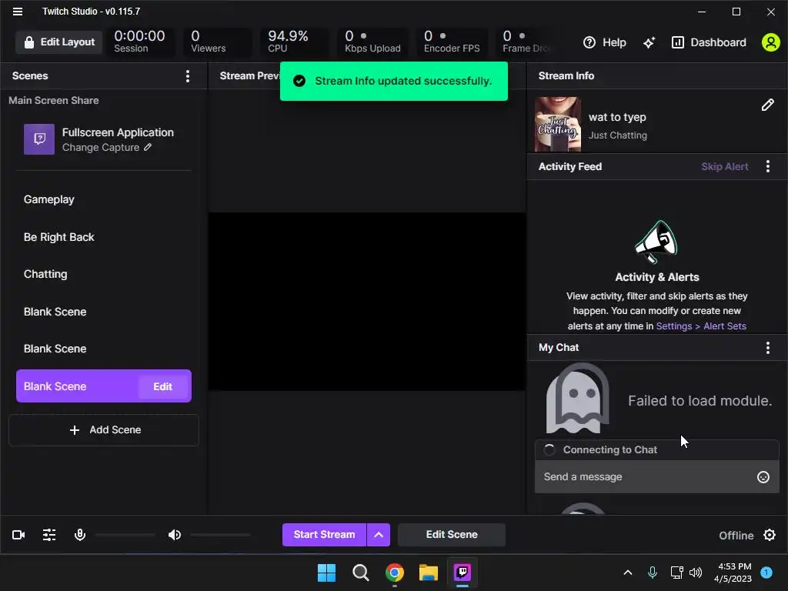This screenshot has width=788, height=591.
Task: Adjust the speaker volume slider
Action: tap(220, 535)
